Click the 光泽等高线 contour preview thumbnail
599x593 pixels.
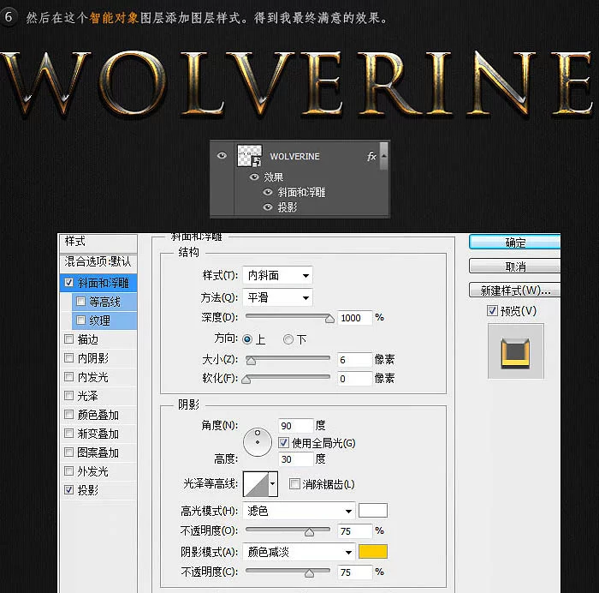[256, 484]
